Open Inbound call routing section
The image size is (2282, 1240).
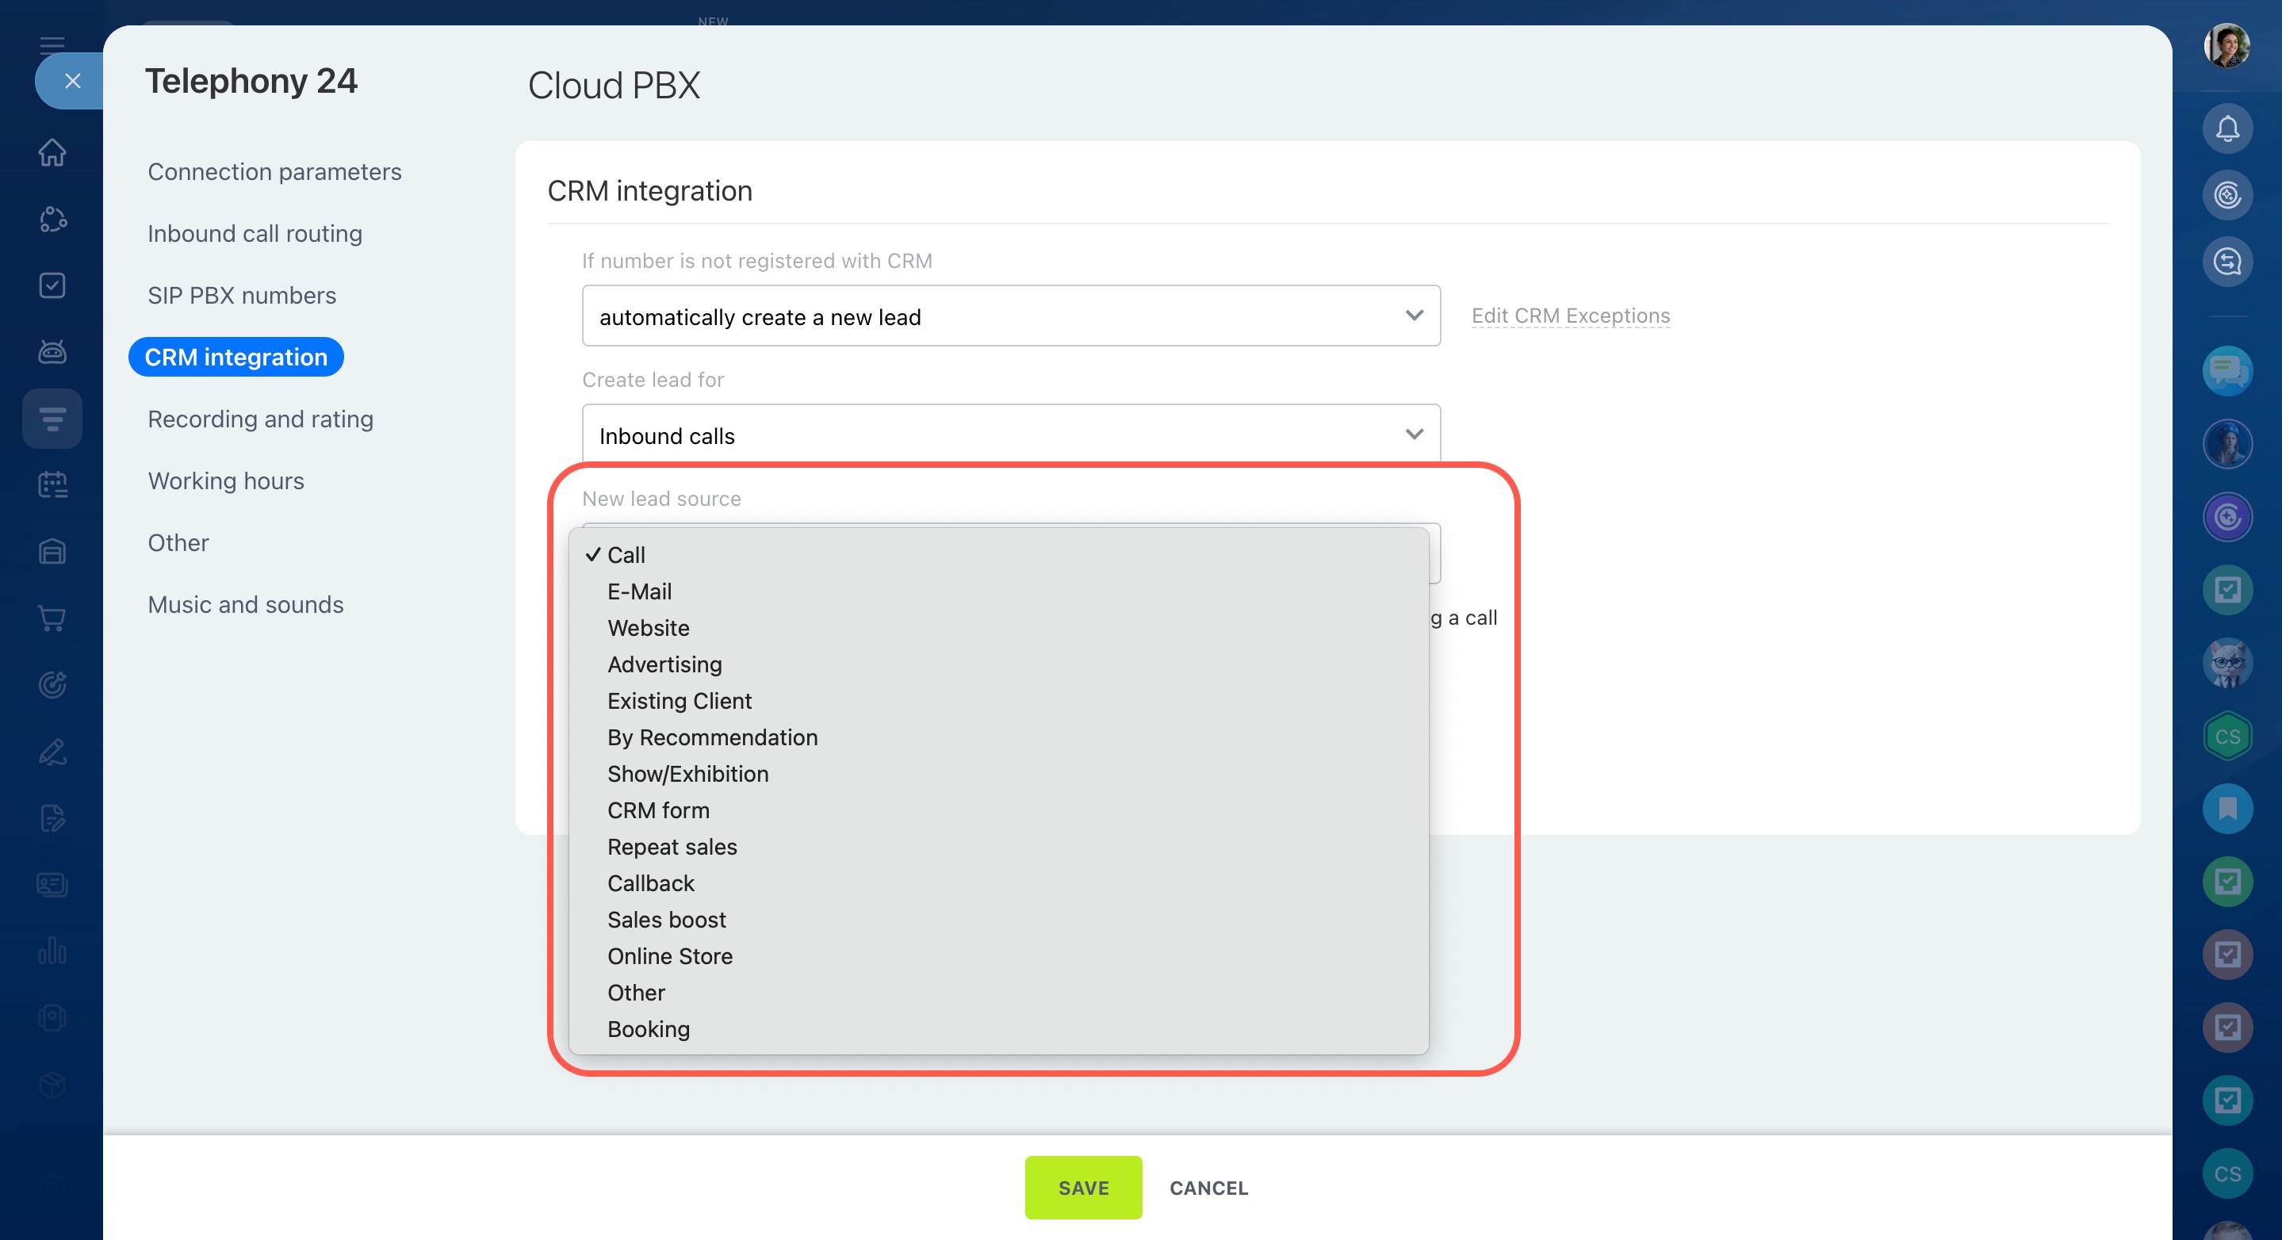pos(255,234)
